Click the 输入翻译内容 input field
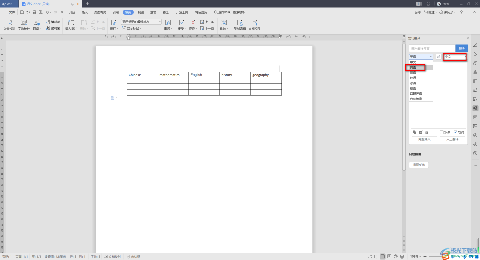The image size is (480, 260). point(432,48)
